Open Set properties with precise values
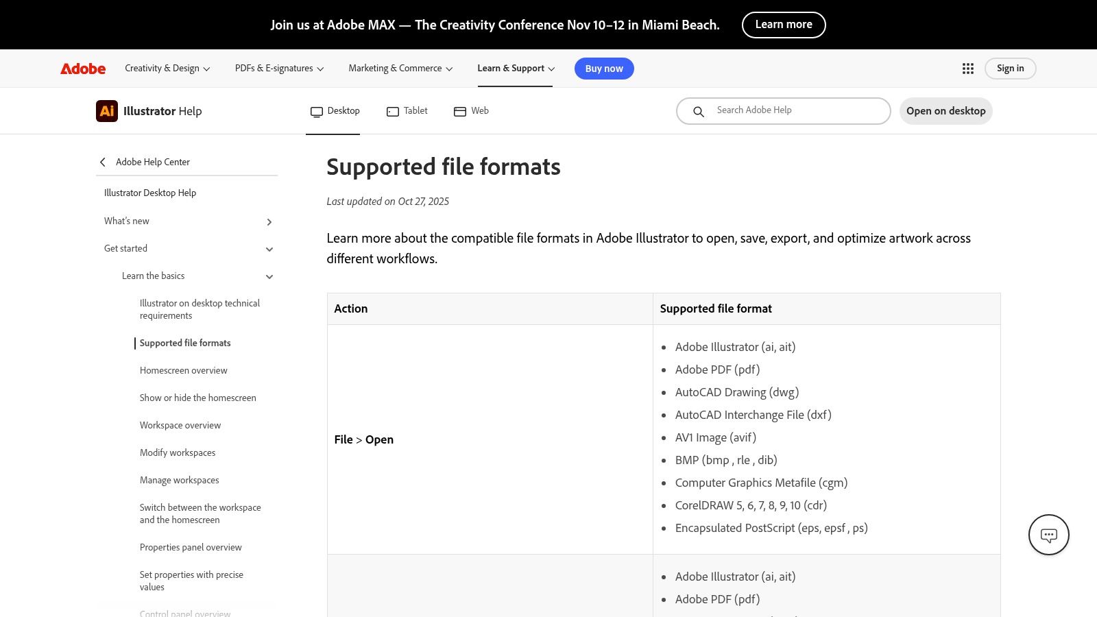Screen dimensions: 1097x617 tap(192, 581)
